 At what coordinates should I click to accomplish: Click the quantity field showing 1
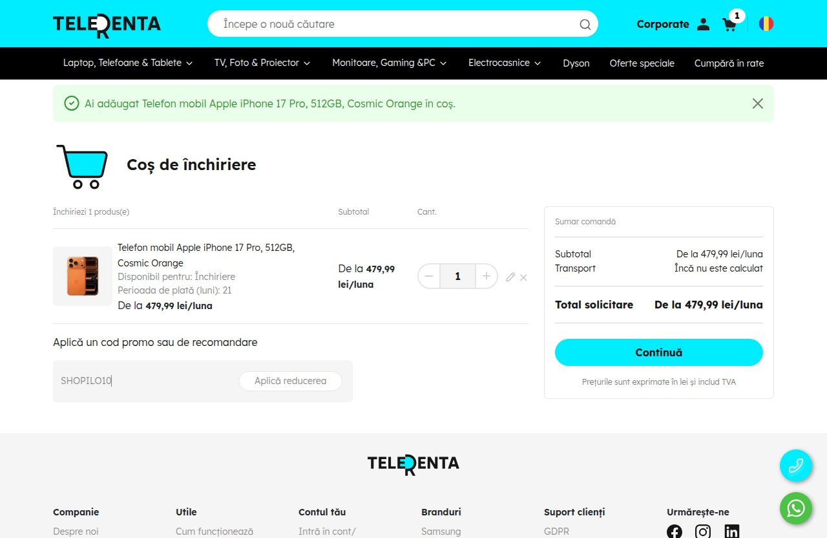point(458,276)
